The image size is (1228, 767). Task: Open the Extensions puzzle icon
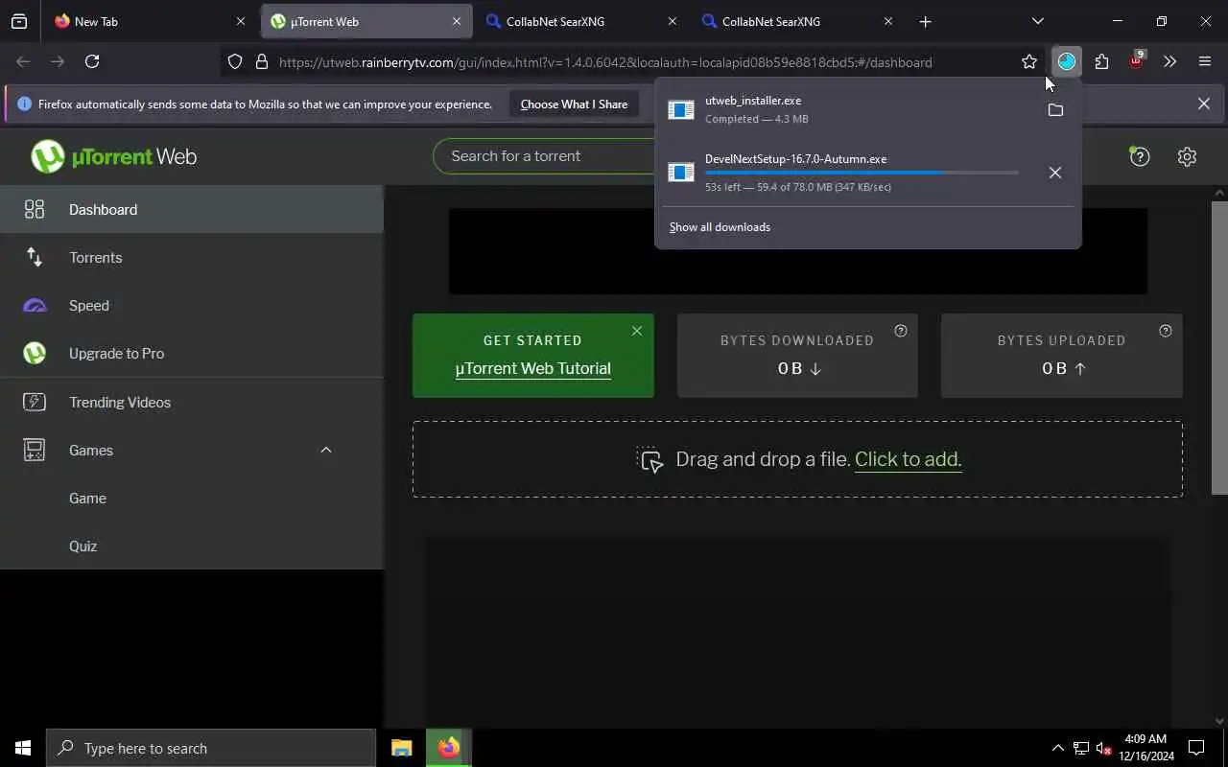[1101, 61]
